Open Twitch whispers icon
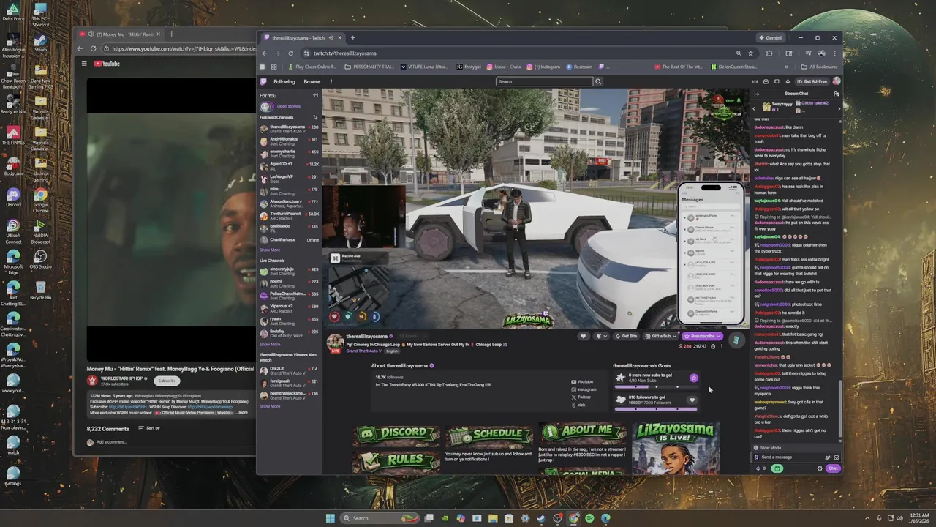936x527 pixels. tap(777, 81)
